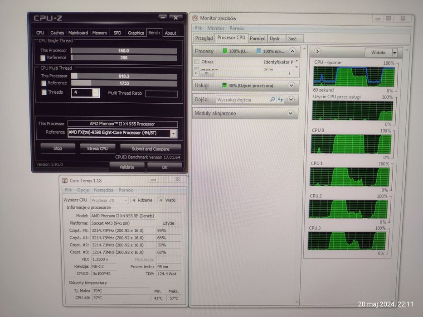Image resolution: width=423 pixels, height=317 pixels.
Task: Click the CPU - łącznie graph
Action: coord(354,77)
